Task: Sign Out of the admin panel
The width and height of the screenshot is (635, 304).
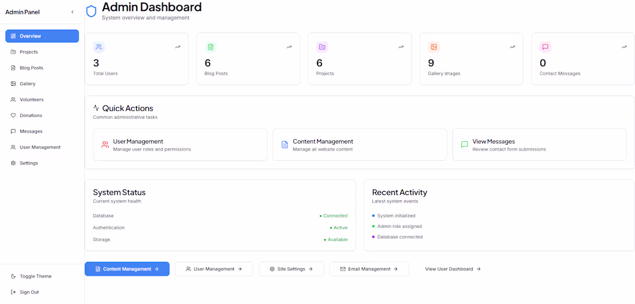Action: coord(29,292)
